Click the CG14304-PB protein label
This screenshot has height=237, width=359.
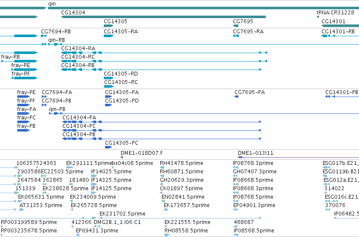click(79, 135)
